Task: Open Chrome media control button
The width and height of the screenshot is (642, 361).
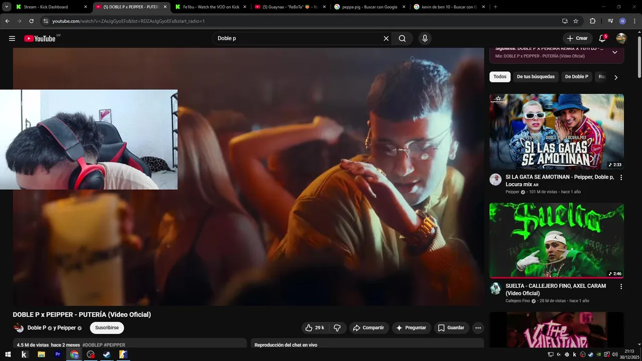Action: (x=610, y=21)
